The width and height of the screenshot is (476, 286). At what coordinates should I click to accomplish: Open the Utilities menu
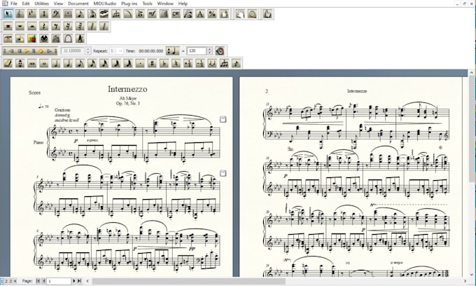tap(41, 4)
